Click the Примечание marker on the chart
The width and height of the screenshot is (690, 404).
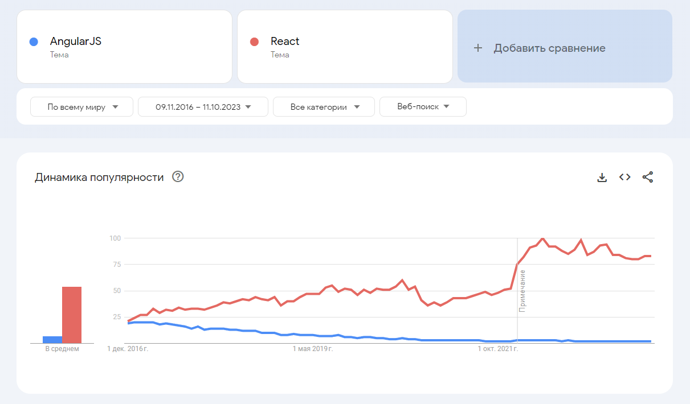pos(522,291)
